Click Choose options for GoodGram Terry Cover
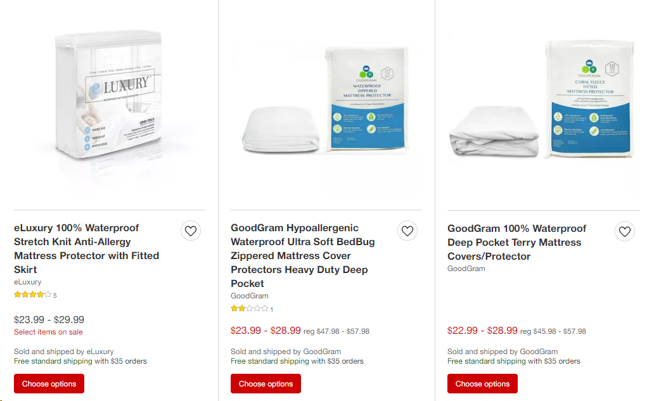The width and height of the screenshot is (647, 401). (x=482, y=384)
